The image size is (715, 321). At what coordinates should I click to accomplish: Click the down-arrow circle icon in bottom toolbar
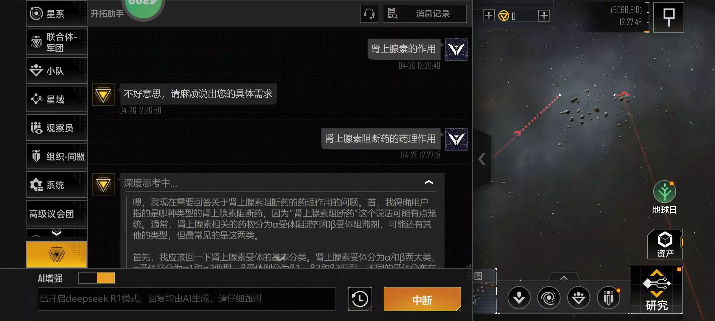point(519,298)
